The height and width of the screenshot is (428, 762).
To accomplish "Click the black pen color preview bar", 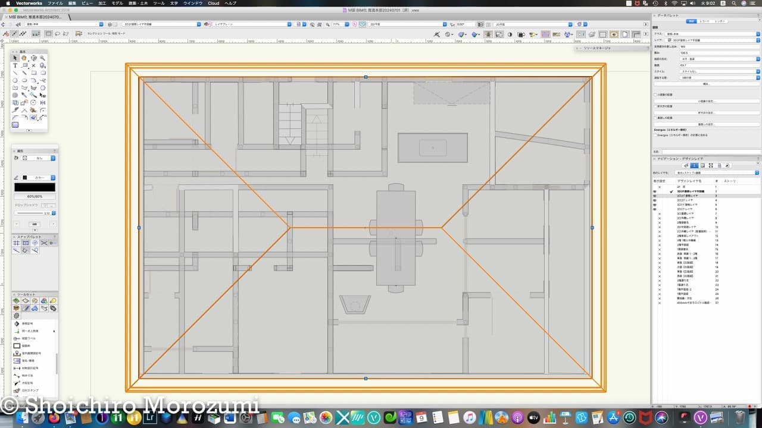I will click(x=35, y=187).
